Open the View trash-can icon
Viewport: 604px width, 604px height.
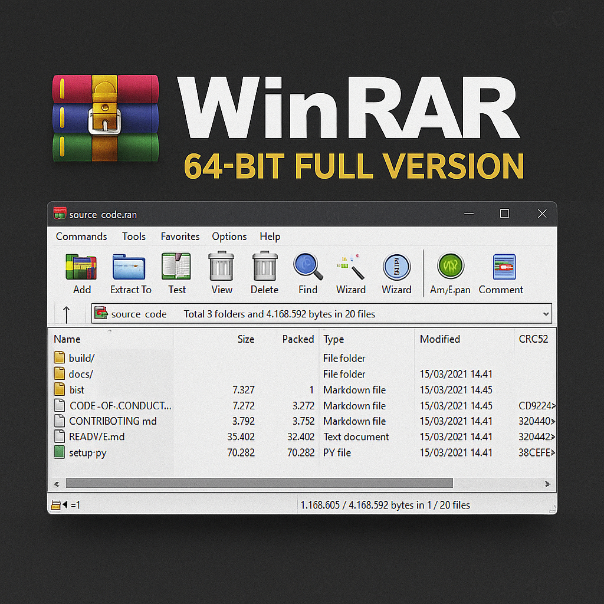tap(221, 266)
